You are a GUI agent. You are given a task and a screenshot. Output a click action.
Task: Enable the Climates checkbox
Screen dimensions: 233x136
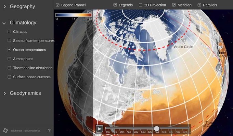click(x=9, y=32)
